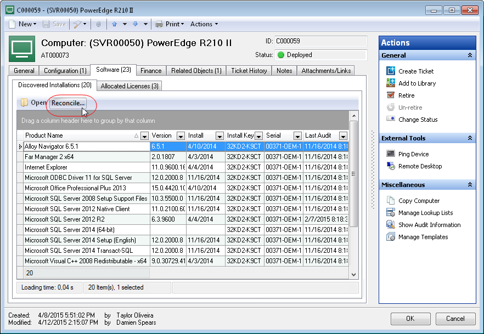The height and width of the screenshot is (334, 484).
Task: Click the Add to Library icon
Action: pos(391,83)
